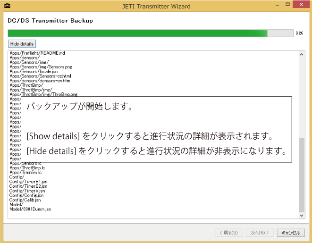Maximize the JETI Transmitter Wizard window

(x=287, y=4)
